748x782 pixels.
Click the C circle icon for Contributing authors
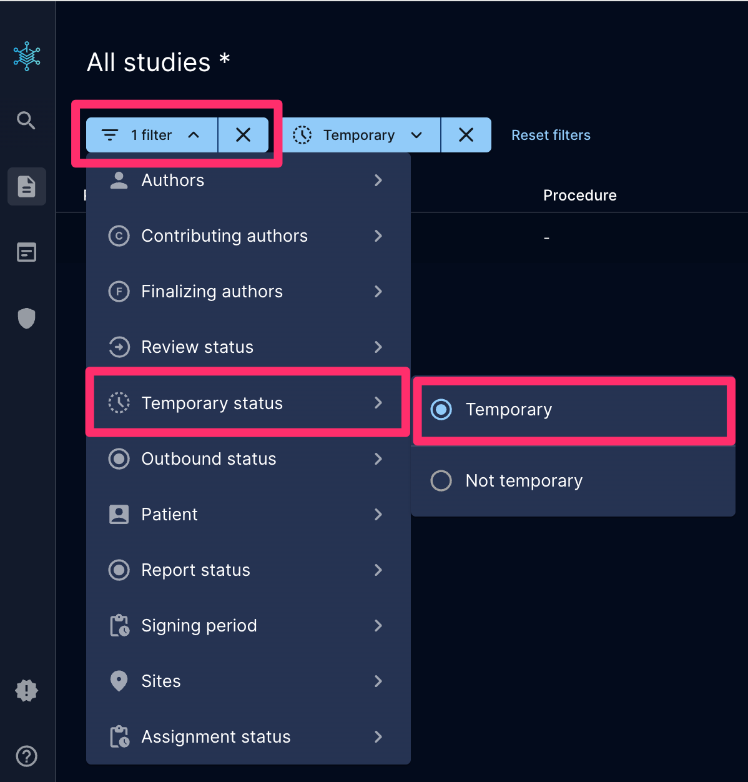pyautogui.click(x=119, y=236)
